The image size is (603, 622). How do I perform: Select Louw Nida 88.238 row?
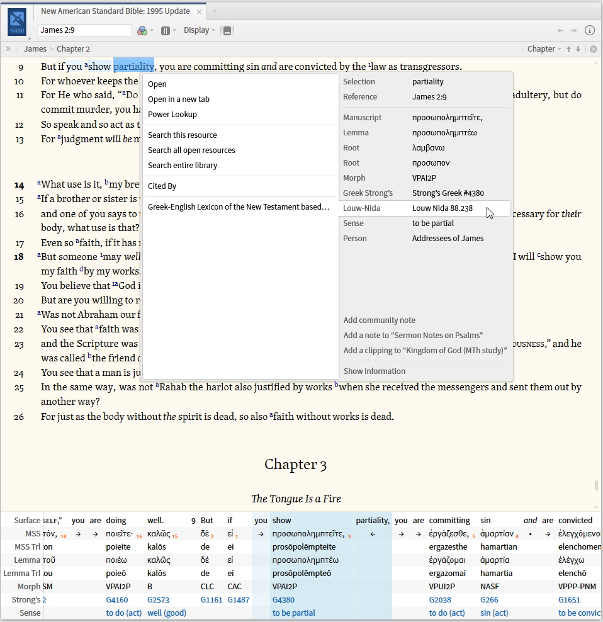tap(425, 208)
